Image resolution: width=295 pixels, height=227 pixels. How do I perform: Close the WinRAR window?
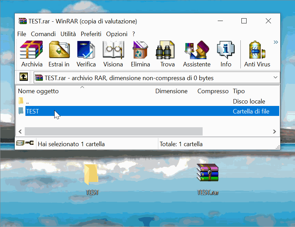tap(268, 21)
